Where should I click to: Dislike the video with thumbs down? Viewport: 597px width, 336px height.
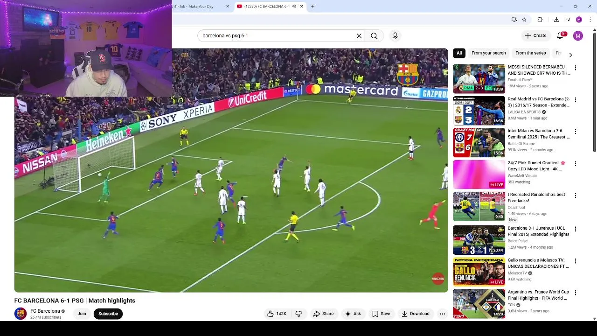tap(298, 314)
